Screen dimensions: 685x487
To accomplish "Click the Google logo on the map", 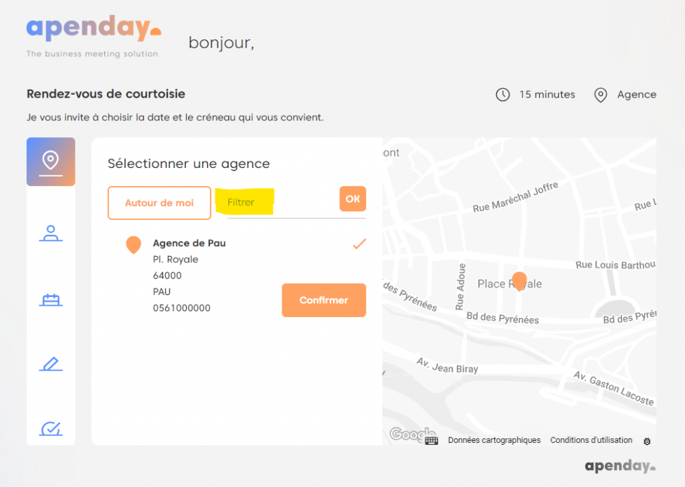I will (407, 435).
